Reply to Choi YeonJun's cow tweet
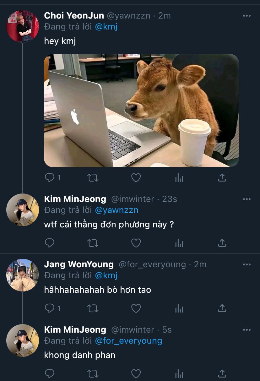This screenshot has width=260, height=381. click(x=50, y=178)
